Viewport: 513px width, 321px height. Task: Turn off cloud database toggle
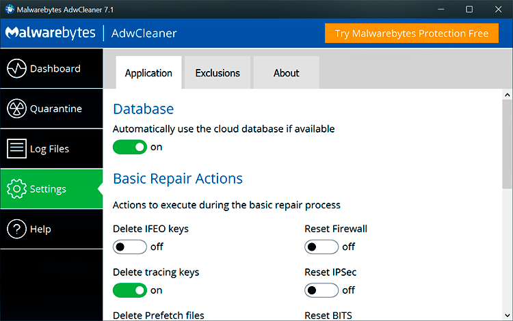[130, 147]
